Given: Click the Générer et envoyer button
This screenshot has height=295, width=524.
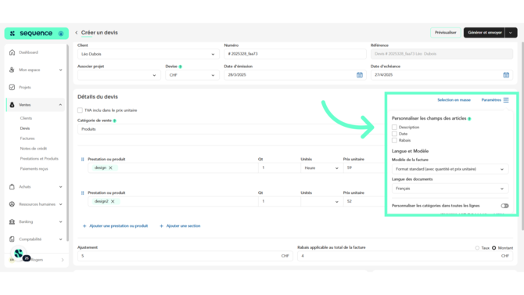Looking at the screenshot, I should [484, 33].
